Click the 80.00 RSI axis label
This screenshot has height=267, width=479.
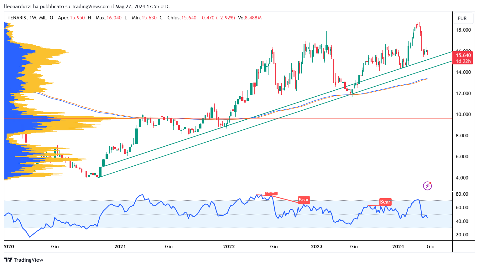(x=462, y=194)
